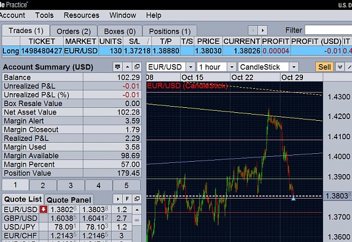Sort the table by the S/L column arrow
This screenshot has width=352, height=242.
[149, 42]
